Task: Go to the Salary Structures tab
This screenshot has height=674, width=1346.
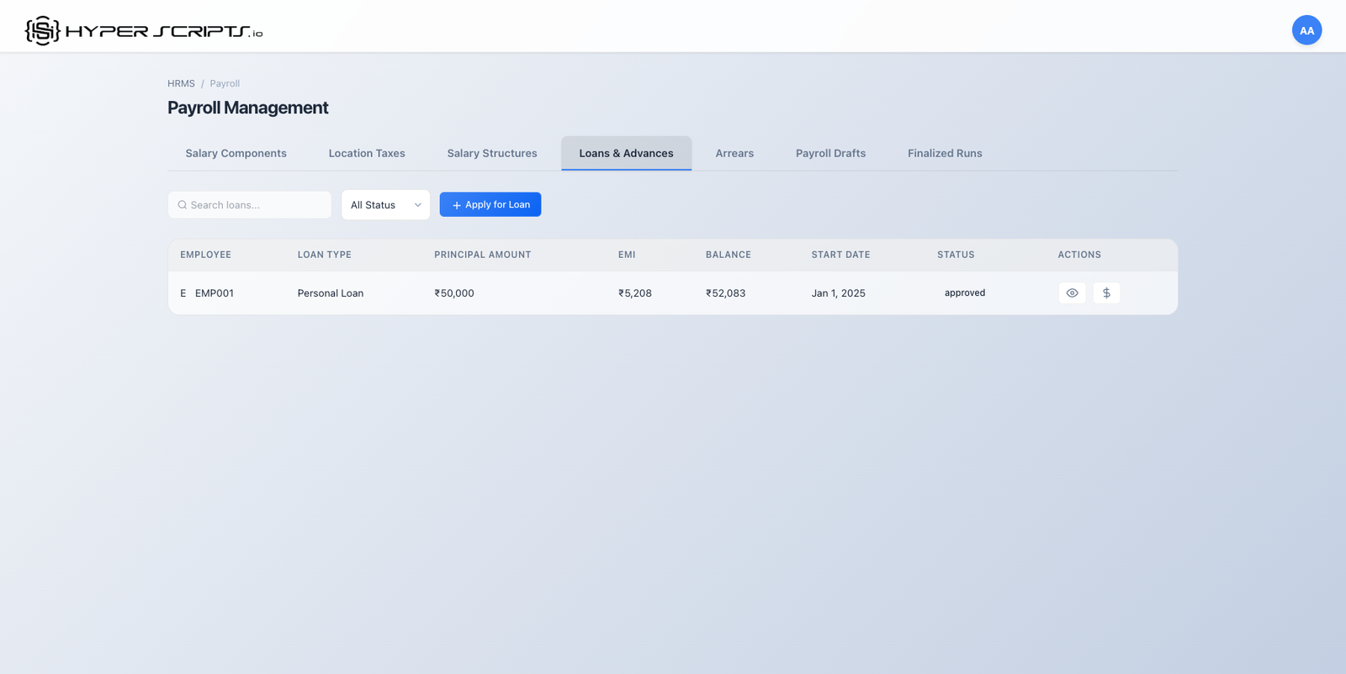Action: pos(492,154)
